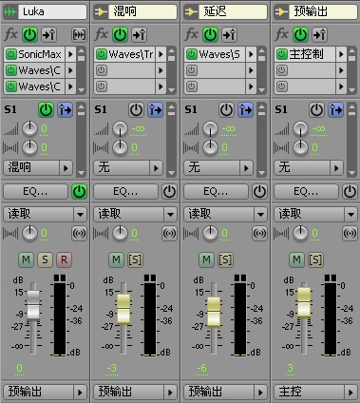
Task: Click pre/post fader fx icon on 预输出
Action: tap(320, 34)
